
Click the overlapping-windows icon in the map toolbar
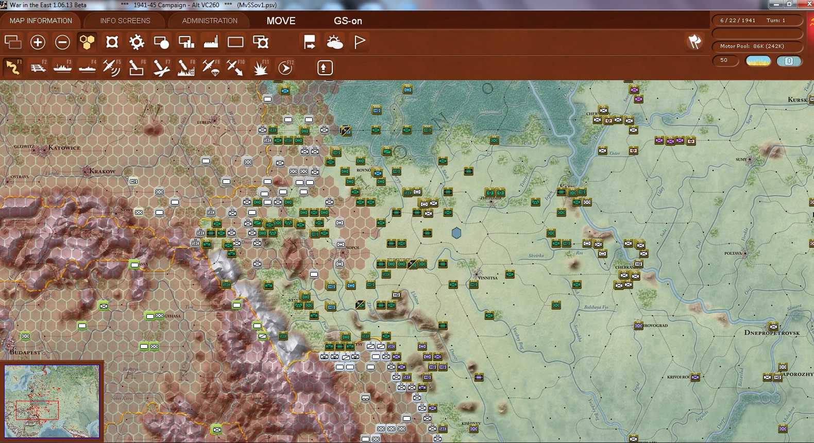(13, 42)
